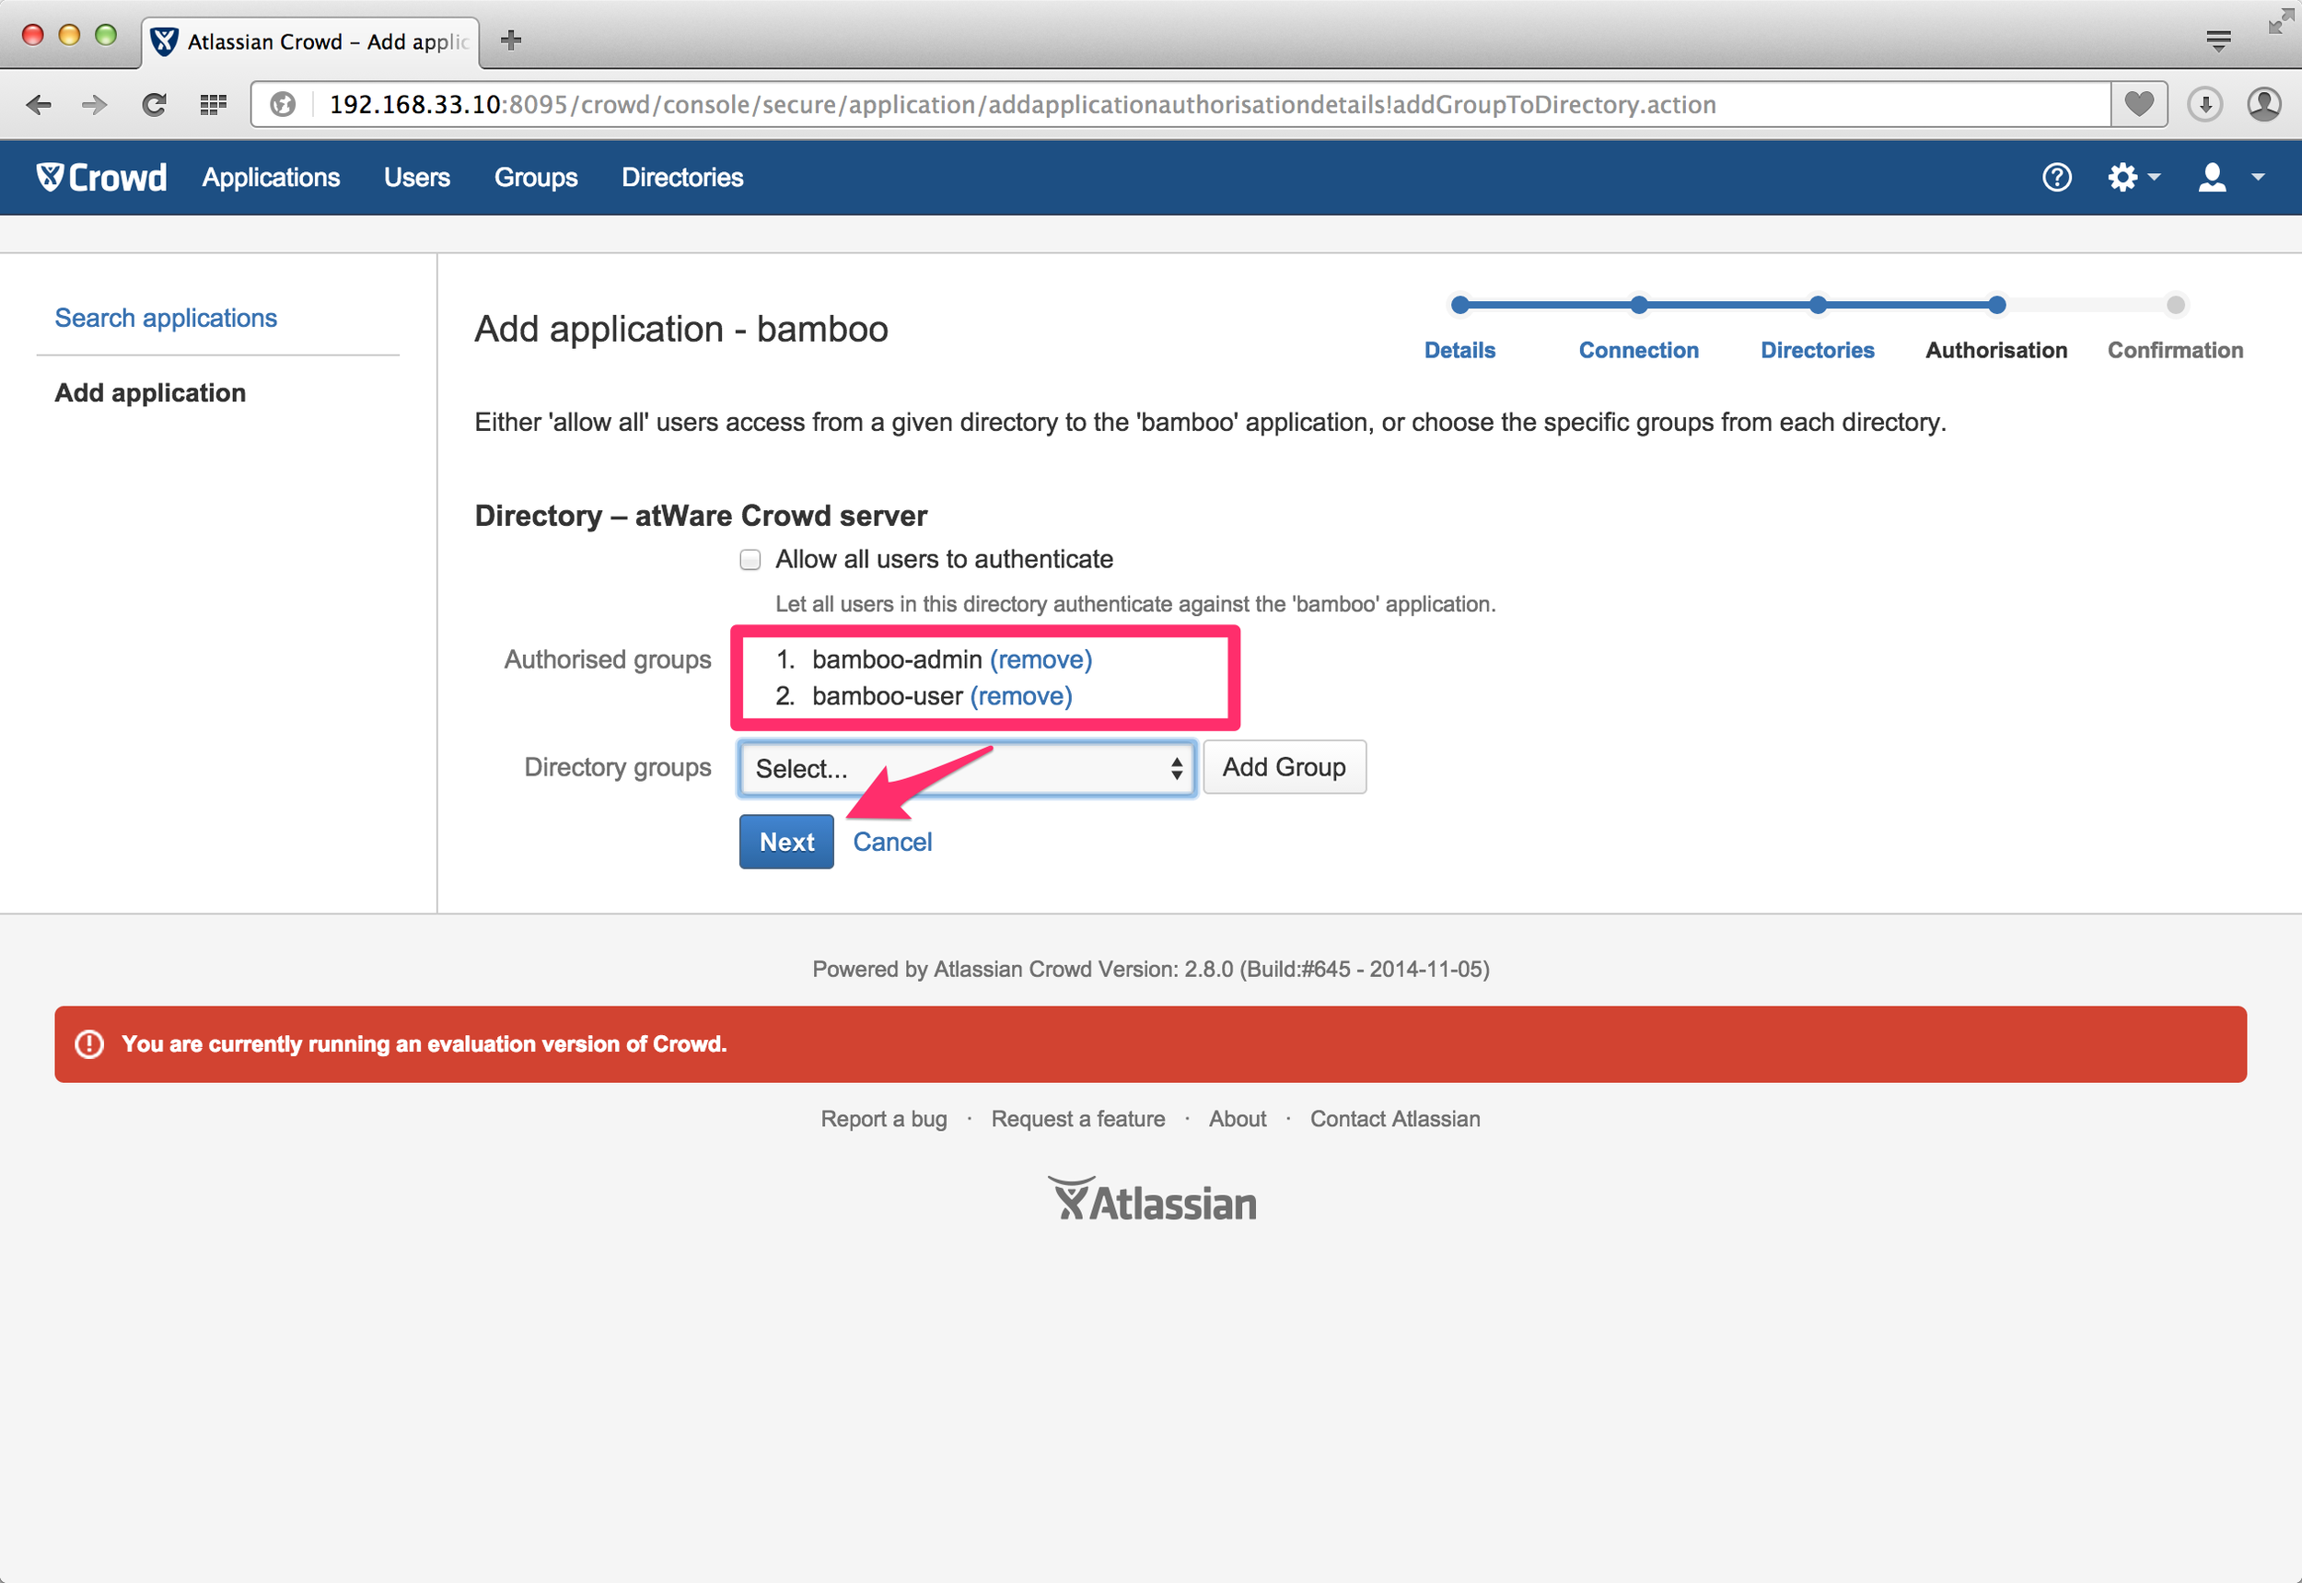The image size is (2302, 1583).
Task: Bookmark page with the heart icon
Action: tap(2138, 104)
